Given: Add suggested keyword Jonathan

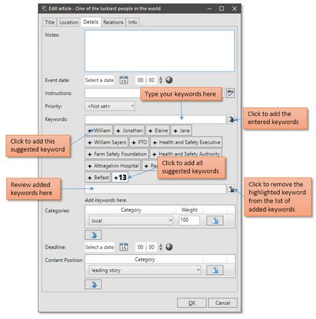Looking at the screenshot, I should (129, 130).
